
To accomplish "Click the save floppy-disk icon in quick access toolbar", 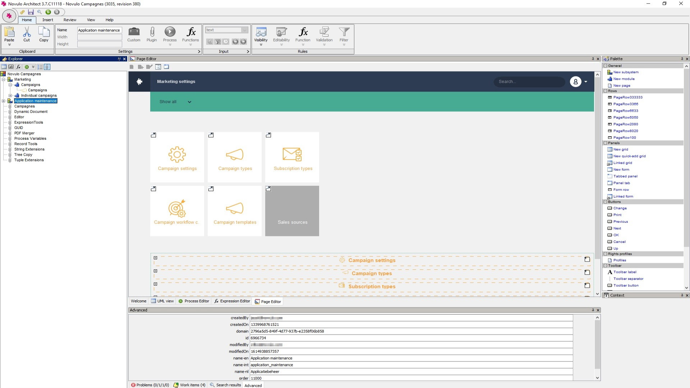I will click(31, 12).
